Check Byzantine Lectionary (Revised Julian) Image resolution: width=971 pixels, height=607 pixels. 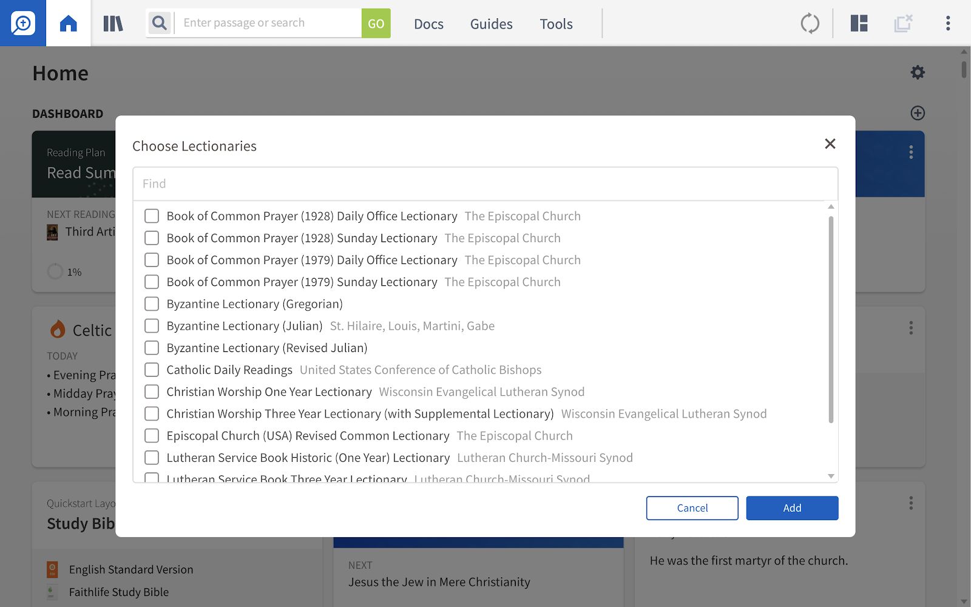click(x=152, y=348)
